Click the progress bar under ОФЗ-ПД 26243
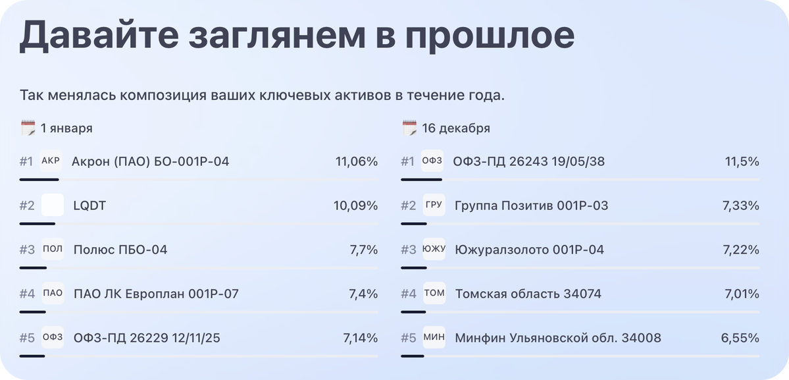789x380 pixels. click(580, 179)
